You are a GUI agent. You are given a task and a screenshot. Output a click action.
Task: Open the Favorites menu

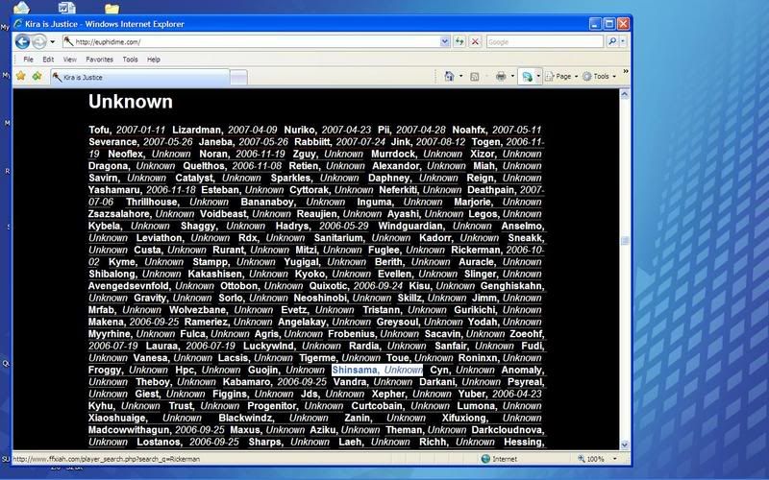coord(99,59)
